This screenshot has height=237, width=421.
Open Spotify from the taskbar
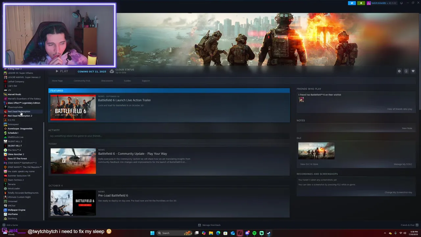[x=254, y=233]
